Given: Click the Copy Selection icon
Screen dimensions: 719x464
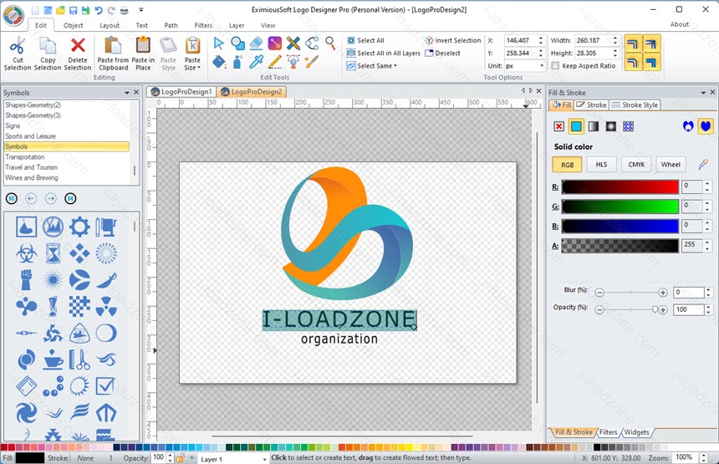Looking at the screenshot, I should click(48, 45).
